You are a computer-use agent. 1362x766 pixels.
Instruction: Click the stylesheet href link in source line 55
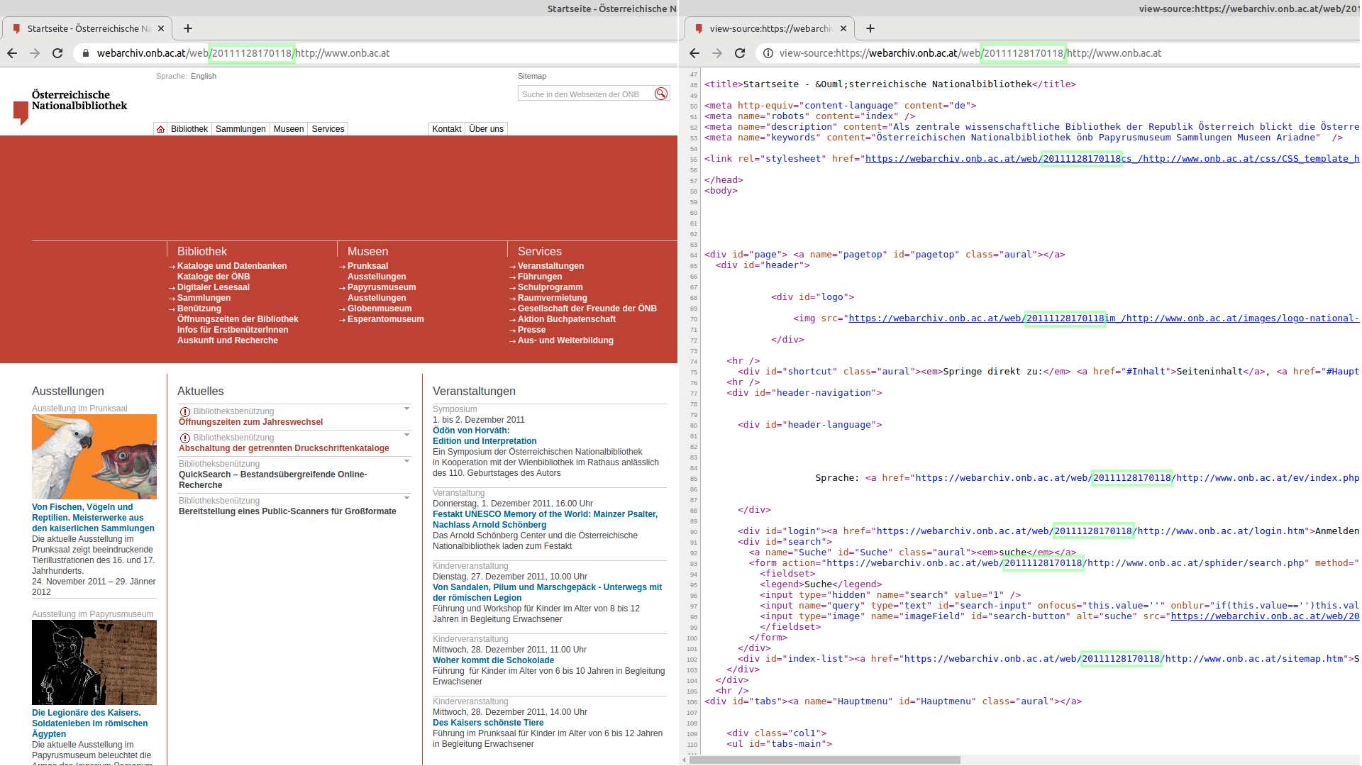tap(1112, 159)
